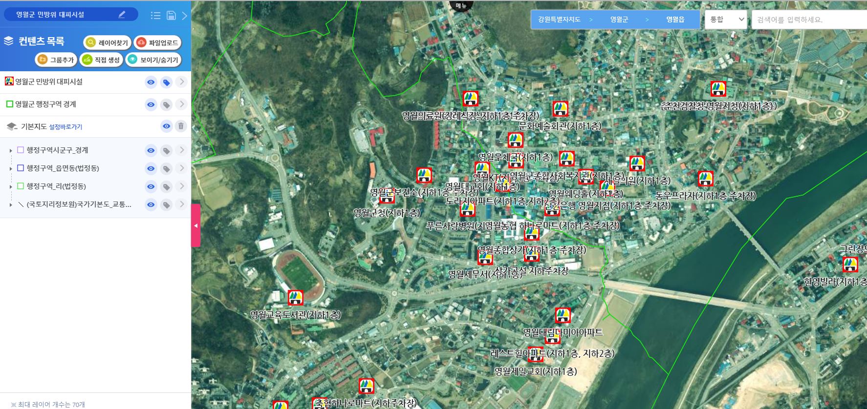The height and width of the screenshot is (409, 867).
Task: Open the 설정바로가기 link
Action: [x=65, y=127]
